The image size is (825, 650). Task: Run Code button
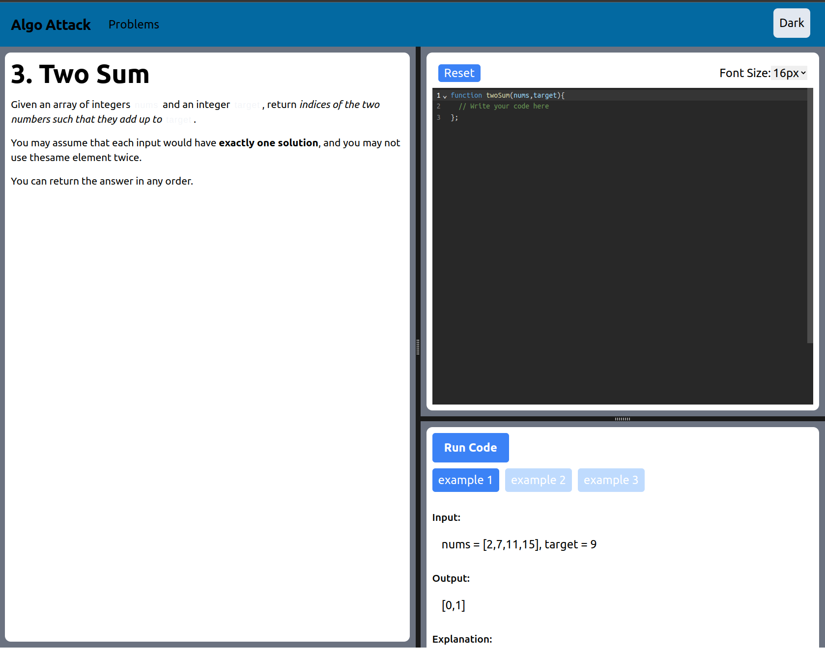(x=470, y=448)
